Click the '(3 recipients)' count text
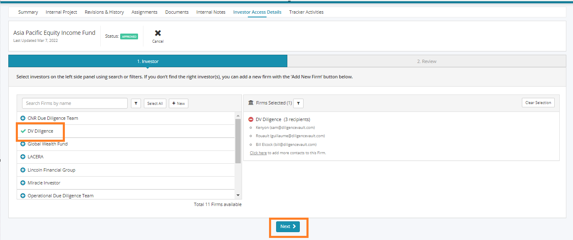 coord(297,119)
